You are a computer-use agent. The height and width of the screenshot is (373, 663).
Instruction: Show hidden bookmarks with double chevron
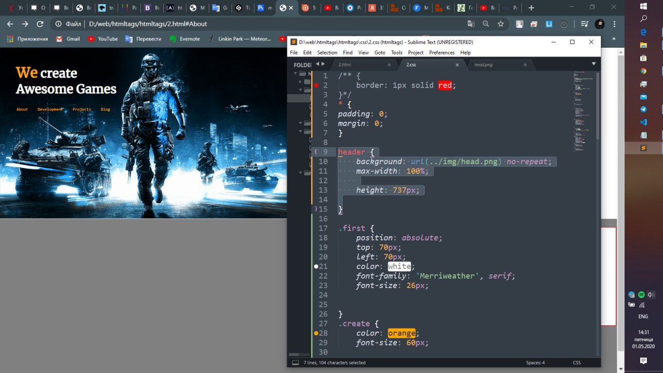point(614,39)
